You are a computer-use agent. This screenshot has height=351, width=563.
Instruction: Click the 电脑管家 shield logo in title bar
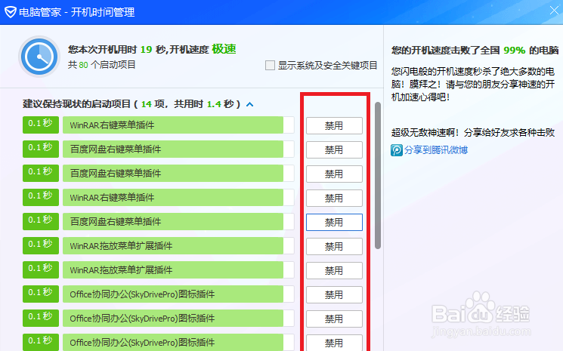10,12
